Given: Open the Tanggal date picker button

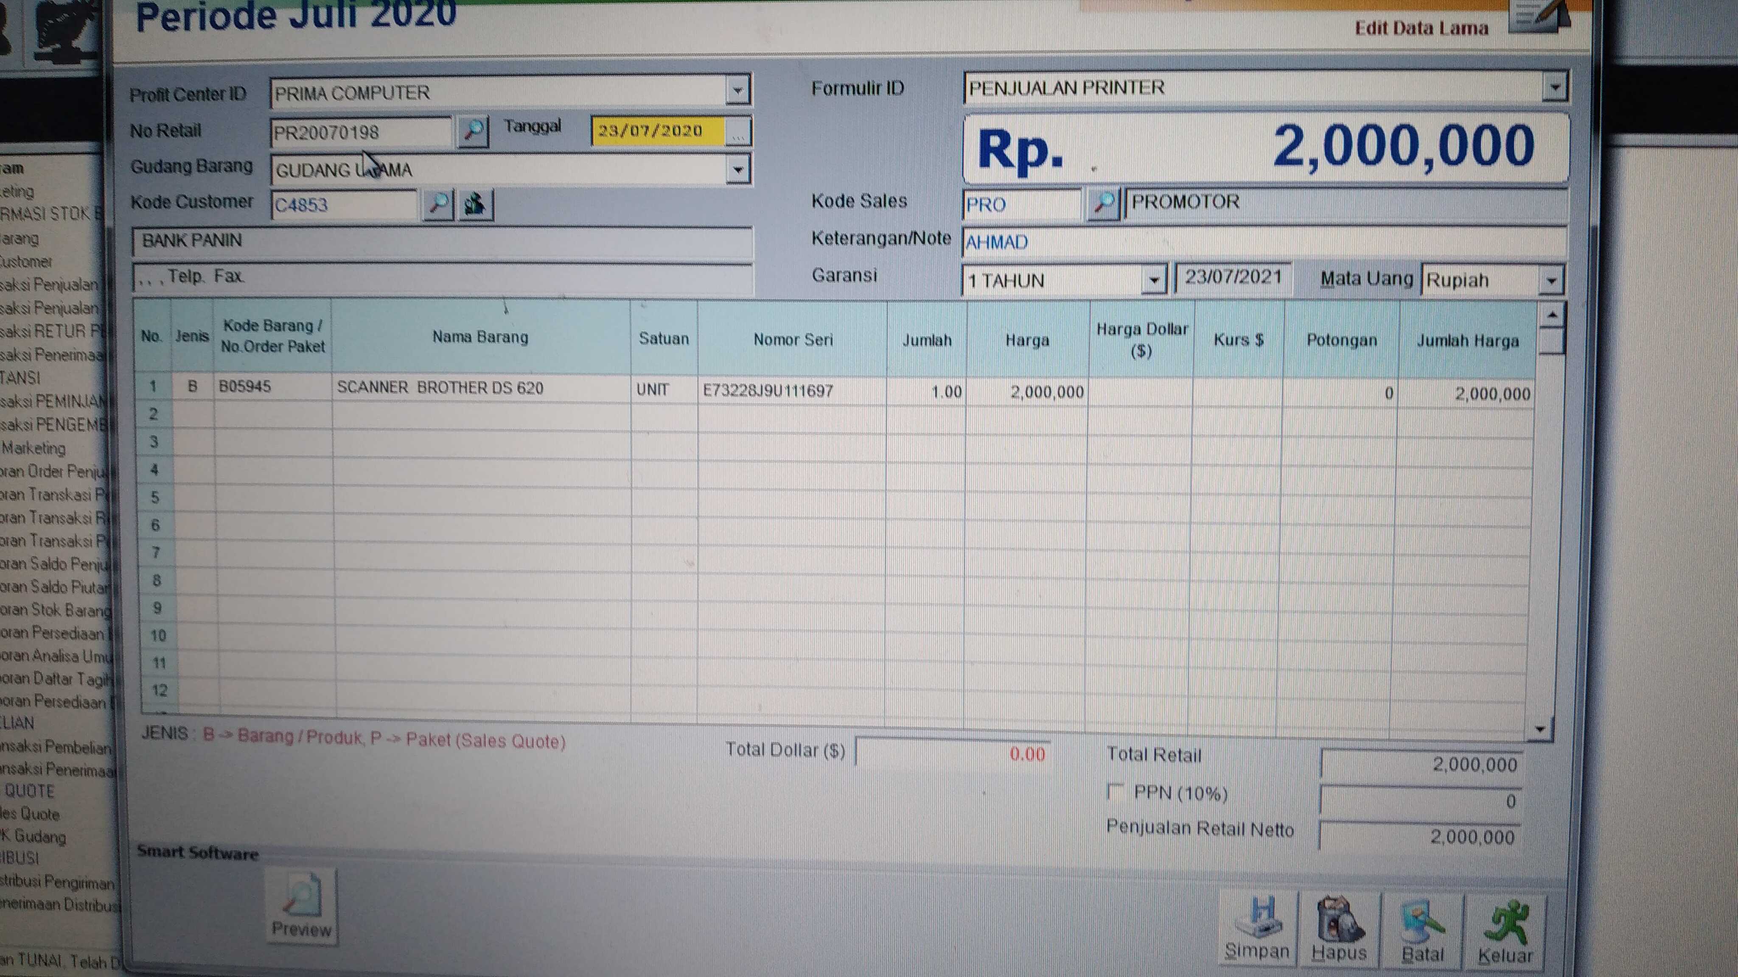Looking at the screenshot, I should pos(738,132).
